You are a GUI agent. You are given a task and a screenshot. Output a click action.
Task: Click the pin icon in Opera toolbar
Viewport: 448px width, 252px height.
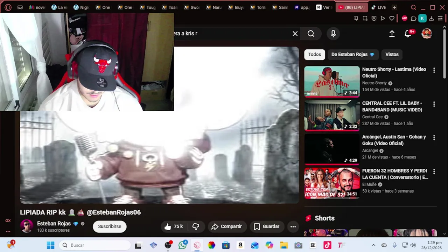tap(356, 19)
